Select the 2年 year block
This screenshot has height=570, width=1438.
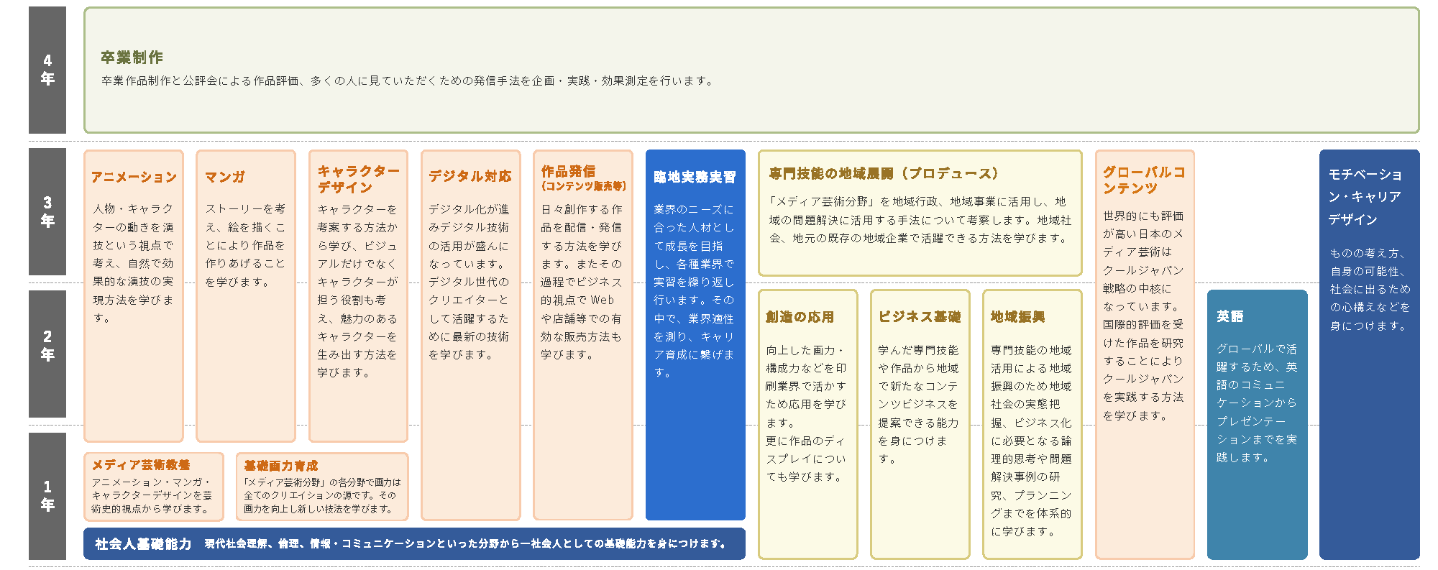[x=47, y=346]
